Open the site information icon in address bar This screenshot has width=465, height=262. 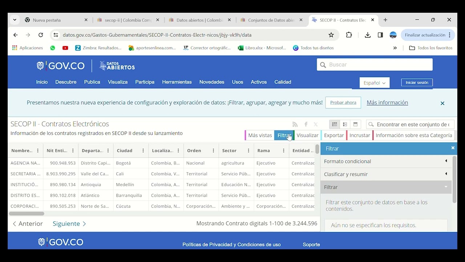point(56,35)
